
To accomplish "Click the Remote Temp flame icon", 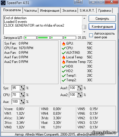I will pos(64,62).
